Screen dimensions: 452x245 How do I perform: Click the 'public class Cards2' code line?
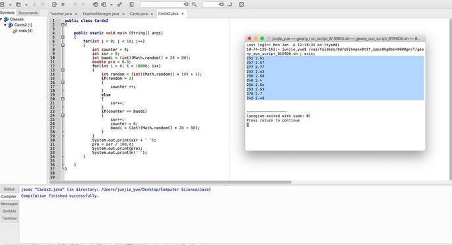tap(86, 20)
